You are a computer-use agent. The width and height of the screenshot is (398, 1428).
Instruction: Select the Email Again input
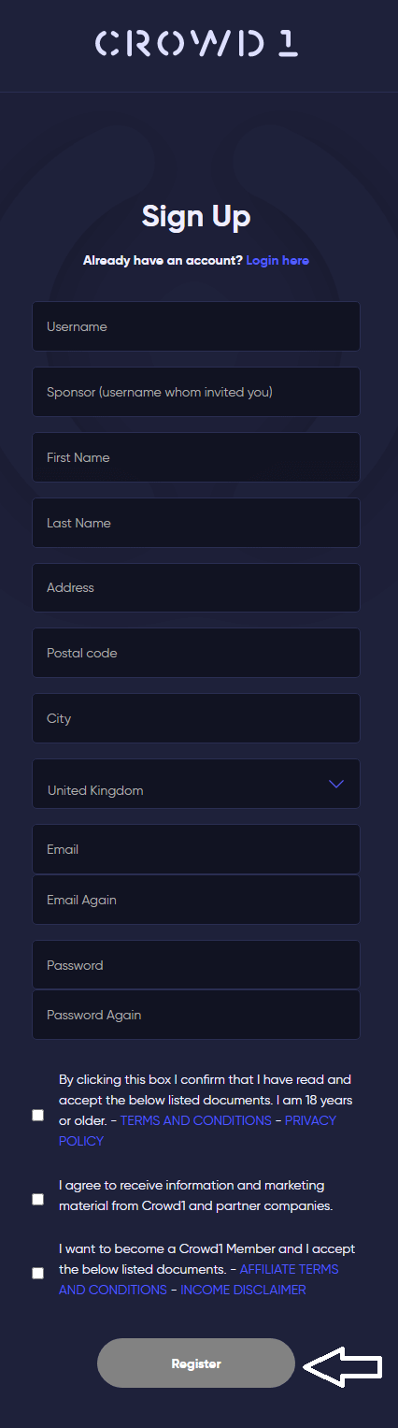coord(196,900)
